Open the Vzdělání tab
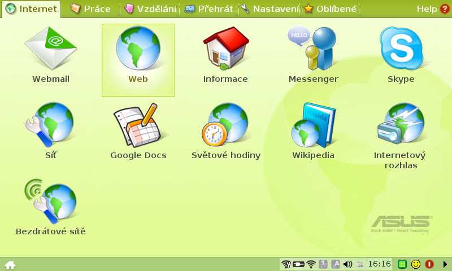The height and width of the screenshot is (271, 452). (x=150, y=9)
